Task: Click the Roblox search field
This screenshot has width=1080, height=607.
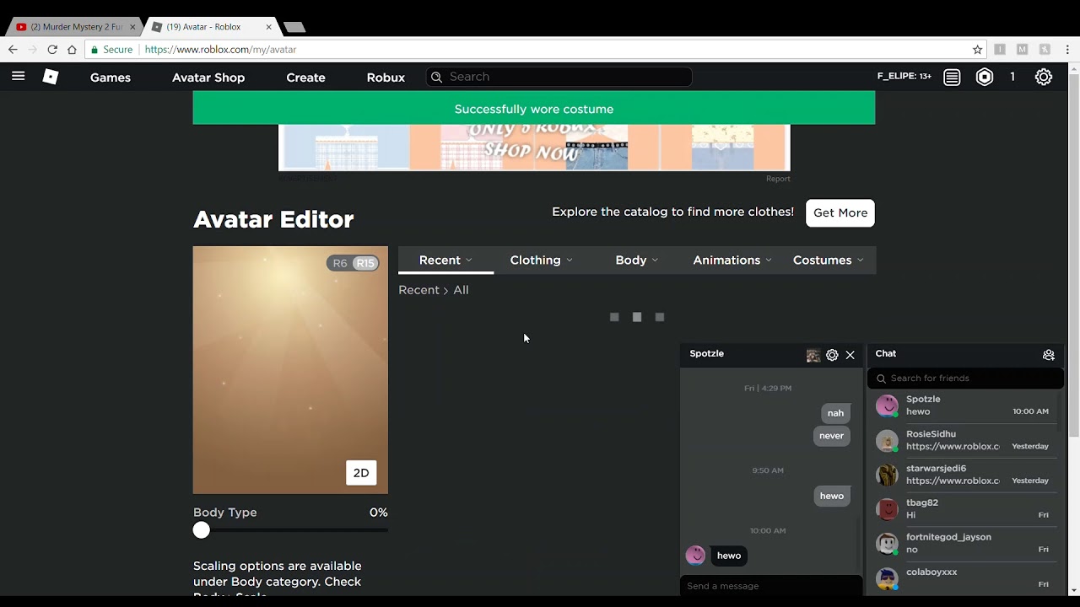Action: 559,77
